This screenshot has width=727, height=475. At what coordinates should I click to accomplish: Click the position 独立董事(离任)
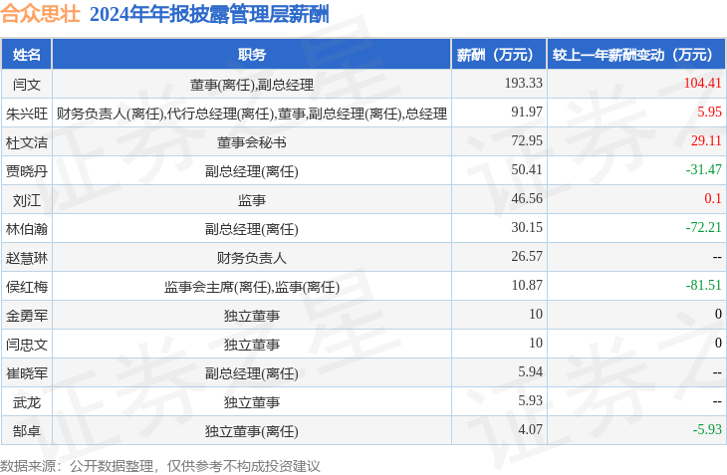point(252,431)
